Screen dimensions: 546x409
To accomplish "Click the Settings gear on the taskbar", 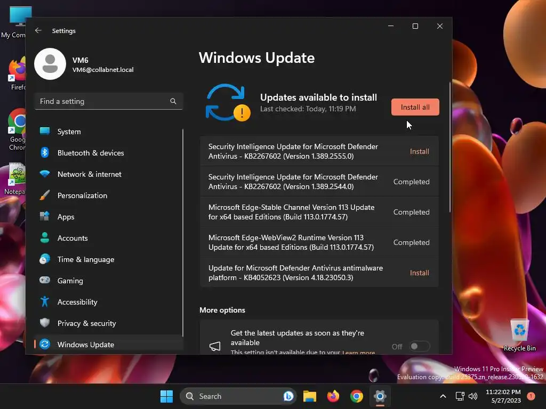I will click(380, 396).
